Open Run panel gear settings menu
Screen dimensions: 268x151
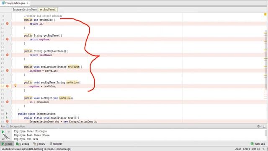[x=259, y=126]
